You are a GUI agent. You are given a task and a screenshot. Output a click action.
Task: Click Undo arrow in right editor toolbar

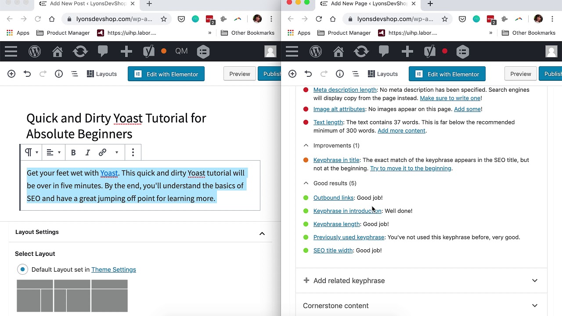tap(308, 74)
